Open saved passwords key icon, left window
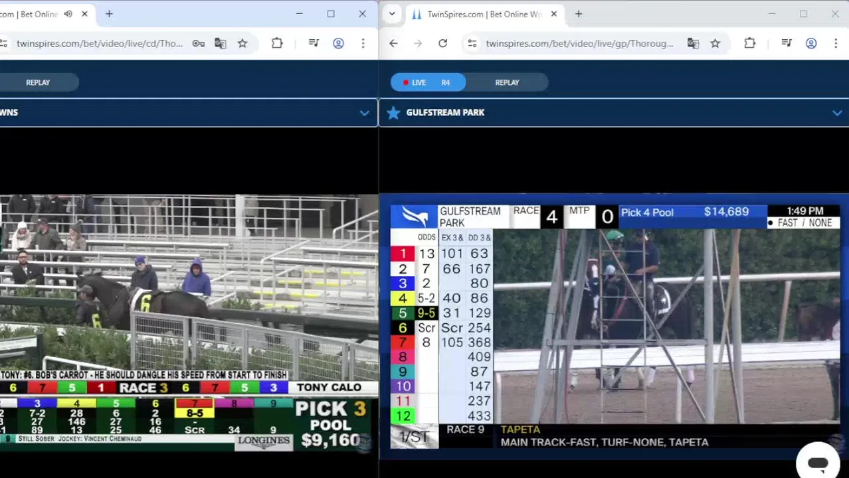 tap(198, 43)
